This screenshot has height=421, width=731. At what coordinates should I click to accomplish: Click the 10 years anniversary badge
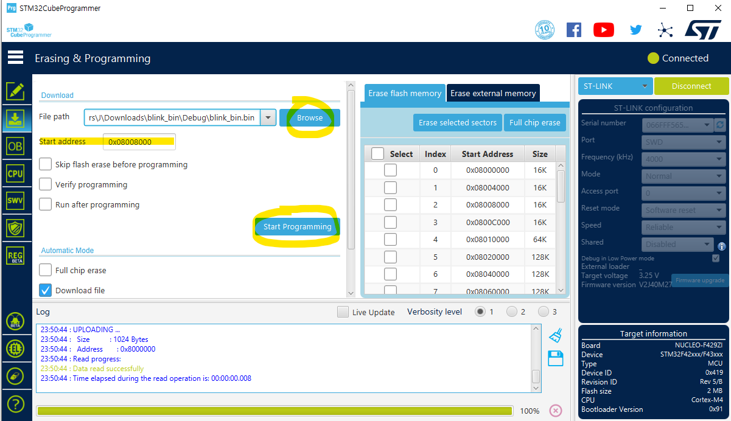click(x=545, y=30)
